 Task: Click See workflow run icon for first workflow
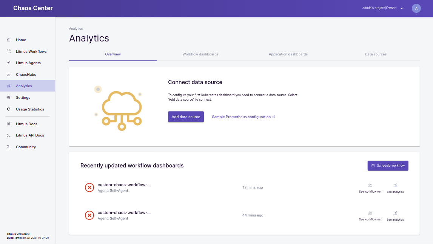[x=370, y=186]
